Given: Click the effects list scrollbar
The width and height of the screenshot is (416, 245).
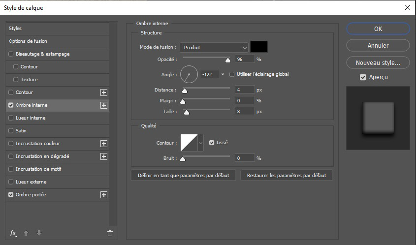Looking at the screenshot, I should pyautogui.click(x=114, y=124).
